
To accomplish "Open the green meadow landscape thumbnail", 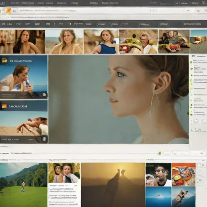I will pos(23,185).
